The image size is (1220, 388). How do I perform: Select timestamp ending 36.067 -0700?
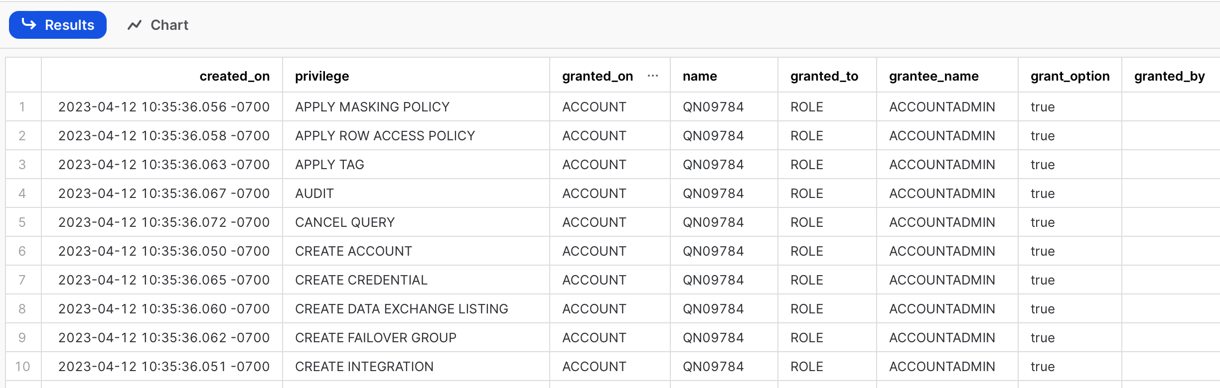pyautogui.click(x=164, y=194)
